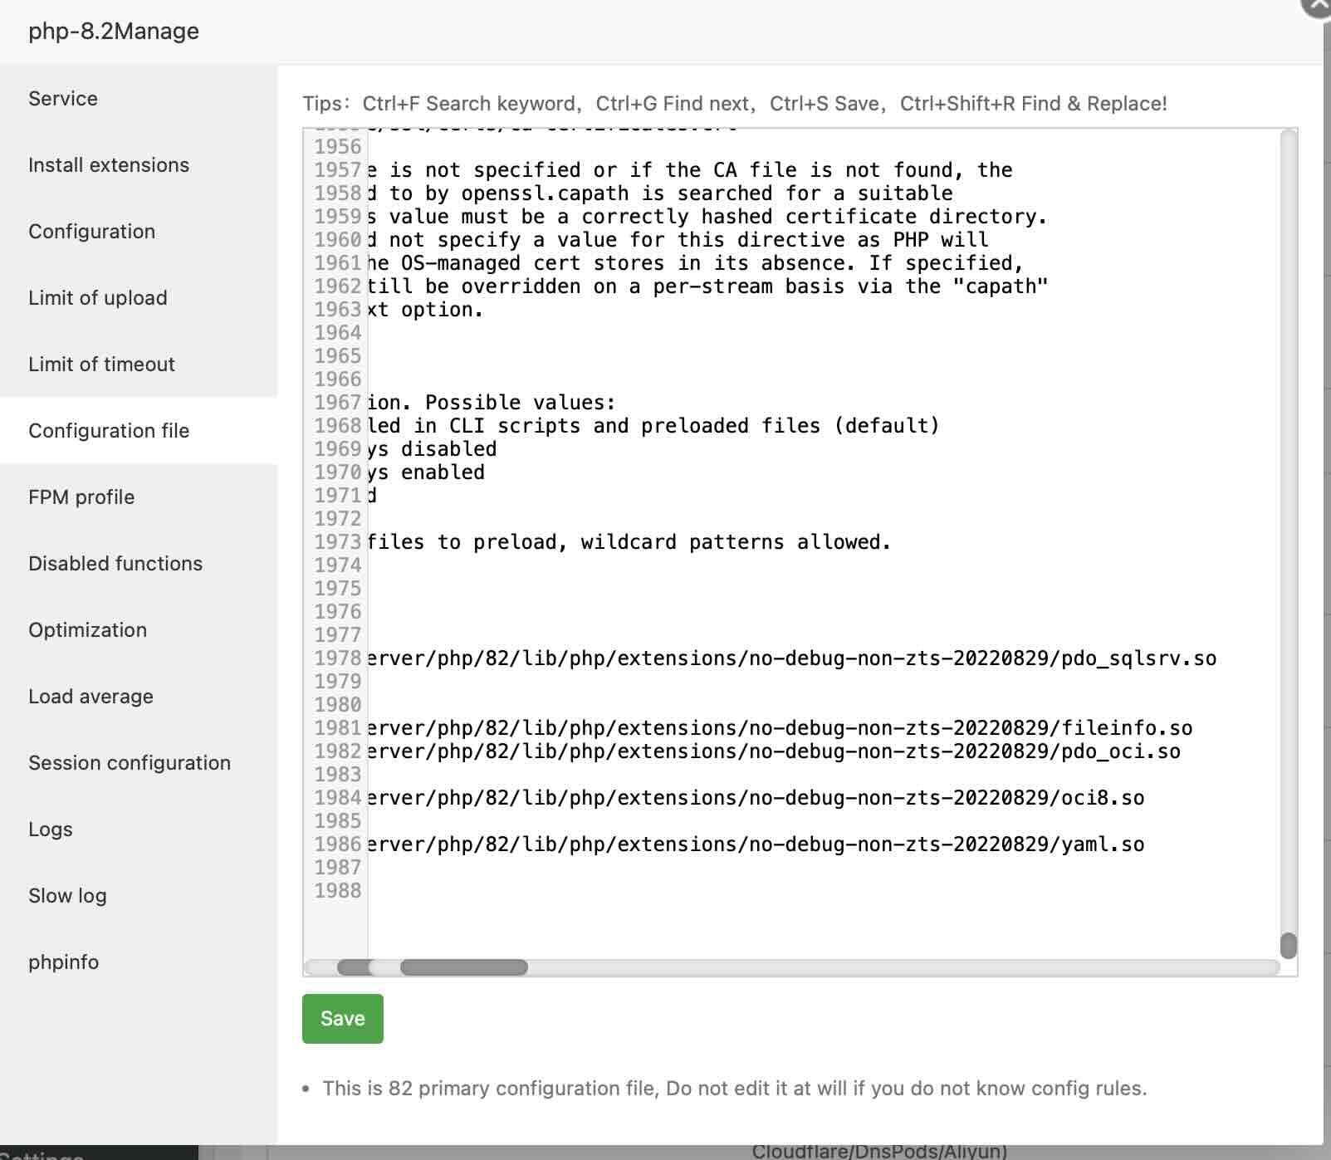Open the Slow log section
Viewport: 1331px width, 1160px height.
click(x=67, y=896)
